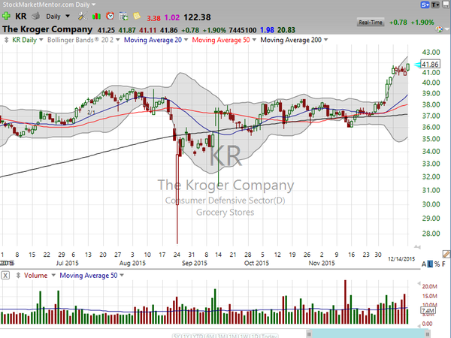Open the gray T dropdown button
The image size is (451, 338).
[x=435, y=5]
